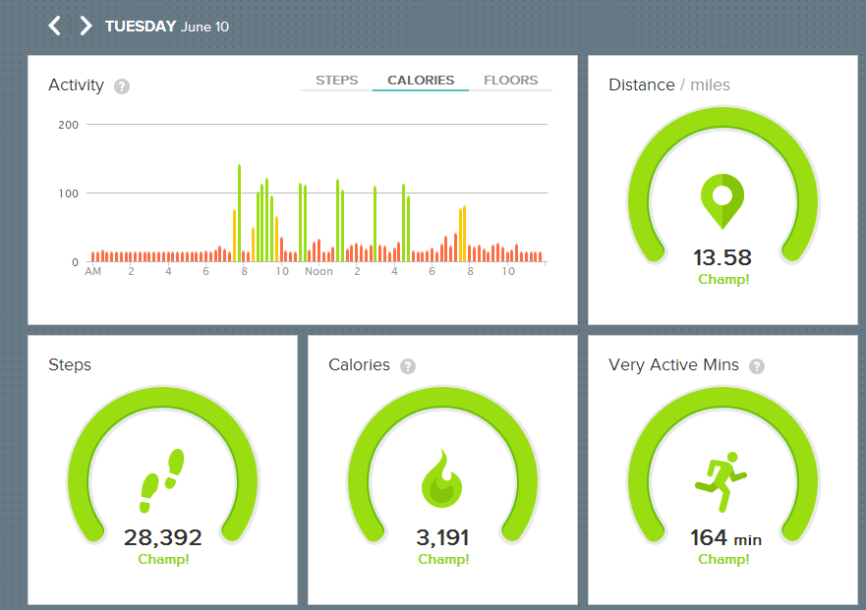Click the TUESDAY June 10 date label
The width and height of the screenshot is (866, 610).
tap(167, 27)
